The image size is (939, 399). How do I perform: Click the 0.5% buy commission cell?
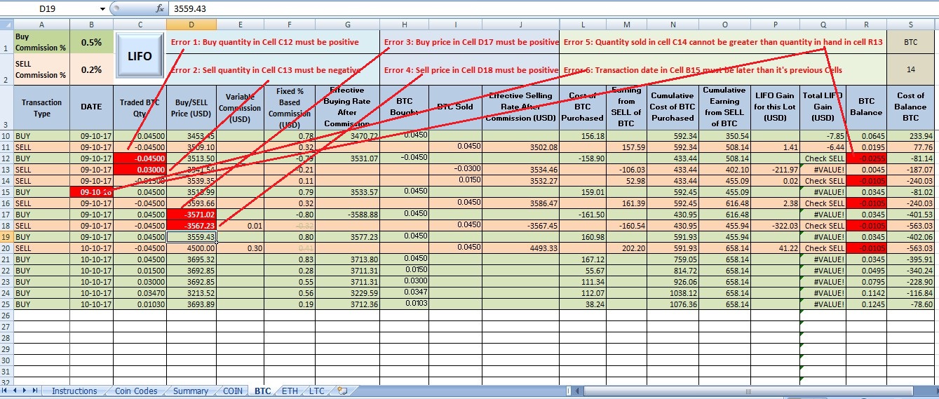pos(91,42)
